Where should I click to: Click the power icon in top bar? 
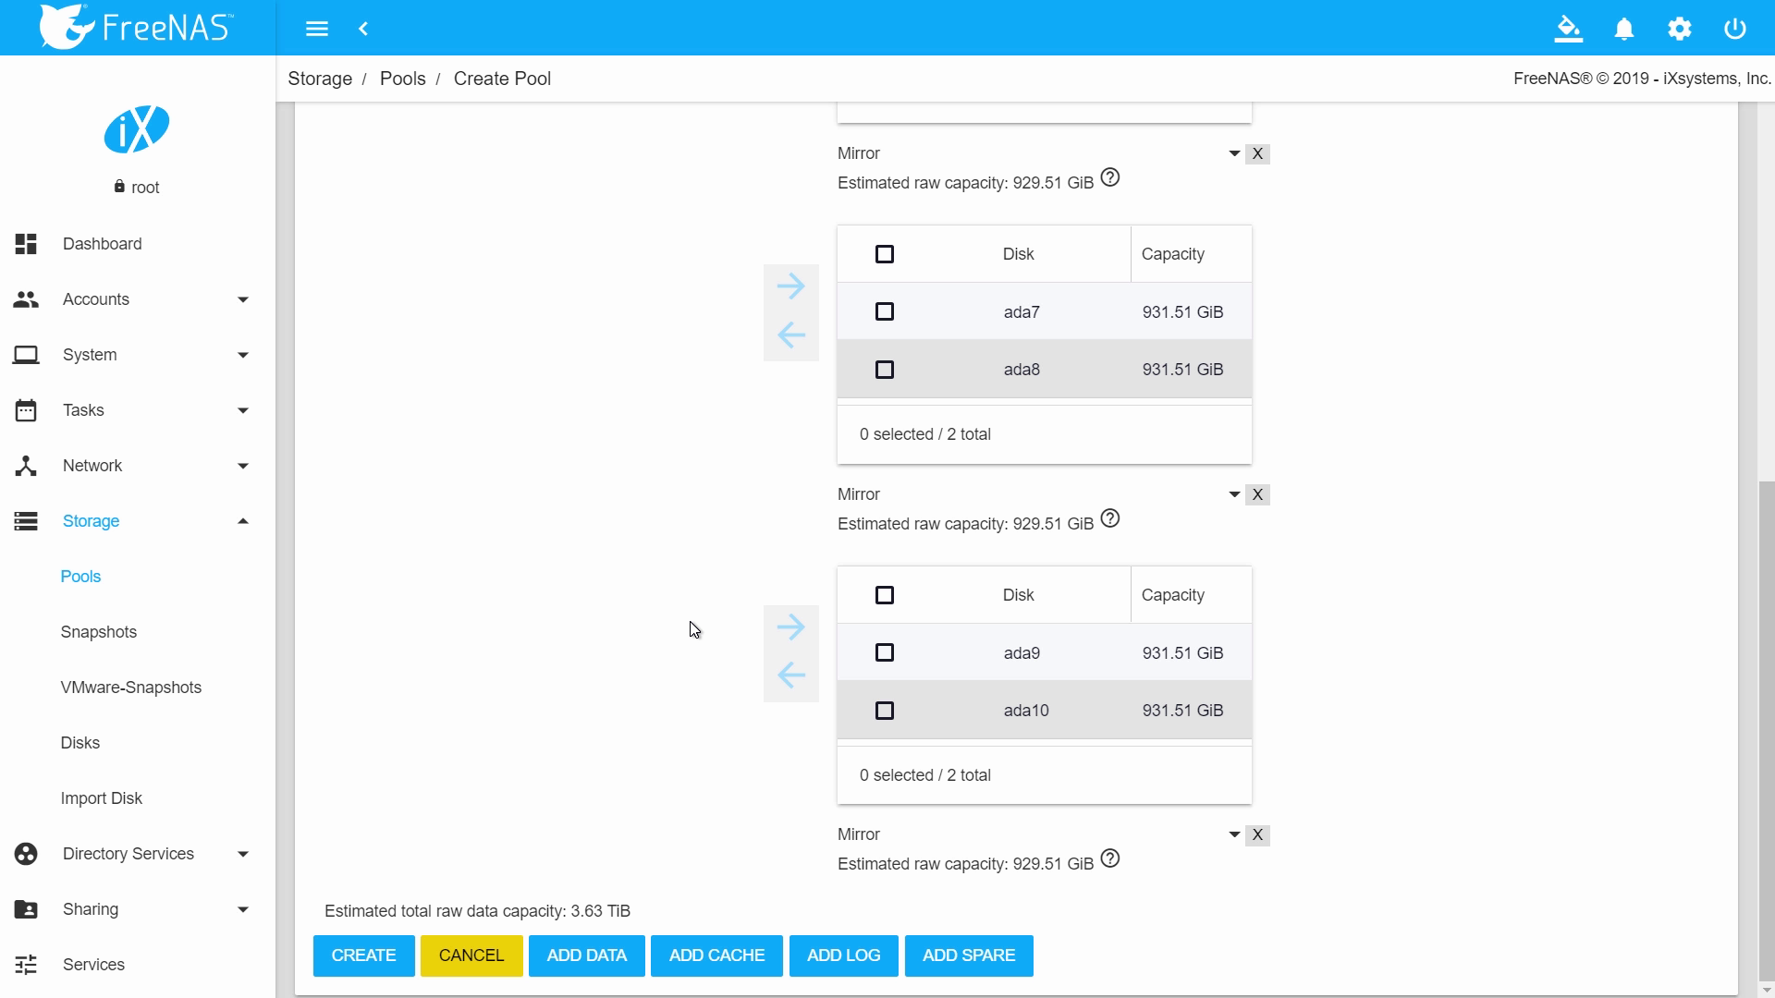[x=1735, y=29]
